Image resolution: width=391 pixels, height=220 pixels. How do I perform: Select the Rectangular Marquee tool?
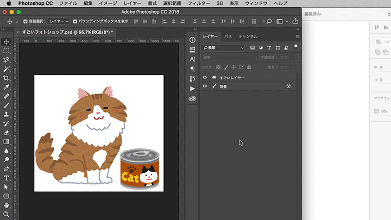pyautogui.click(x=7, y=51)
